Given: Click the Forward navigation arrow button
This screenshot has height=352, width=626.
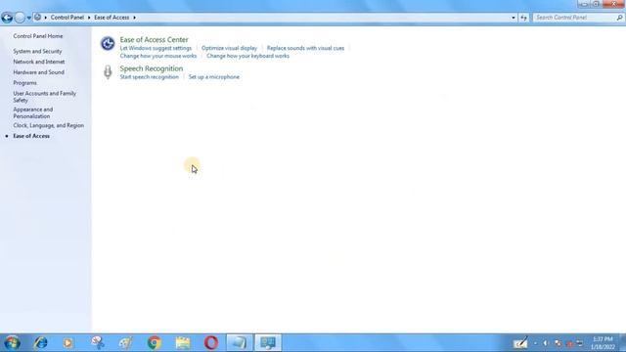Looking at the screenshot, I should click(x=20, y=18).
